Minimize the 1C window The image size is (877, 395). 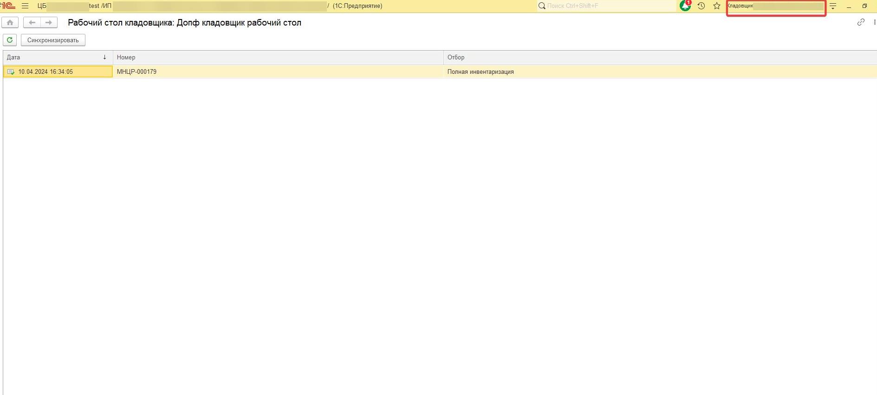click(x=849, y=6)
